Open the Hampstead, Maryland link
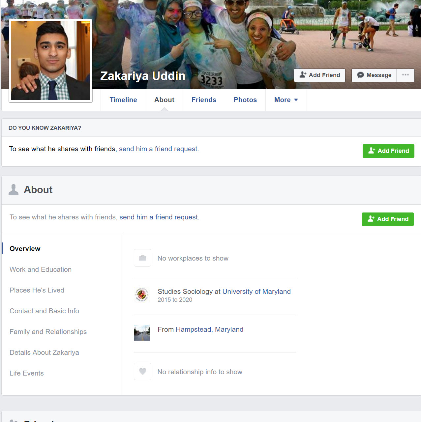421x422 pixels. pyautogui.click(x=208, y=329)
